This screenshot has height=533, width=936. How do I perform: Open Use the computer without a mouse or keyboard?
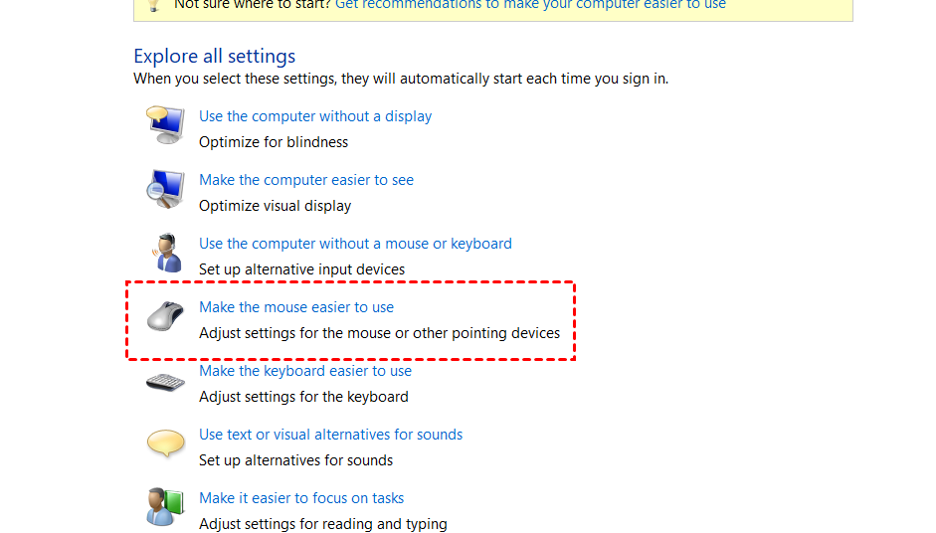coord(355,244)
